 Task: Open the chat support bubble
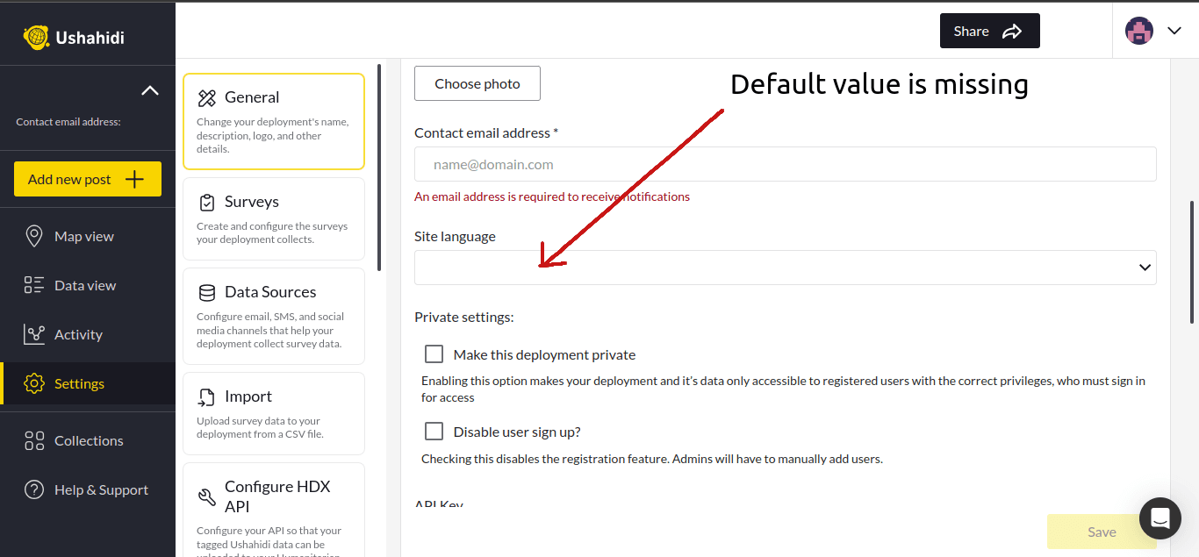[1160, 518]
